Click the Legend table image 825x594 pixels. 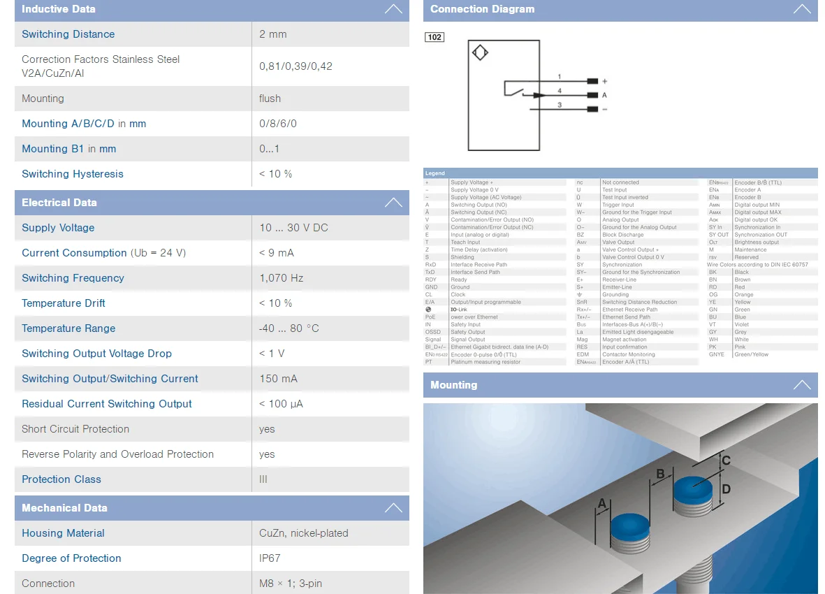[x=620, y=267]
